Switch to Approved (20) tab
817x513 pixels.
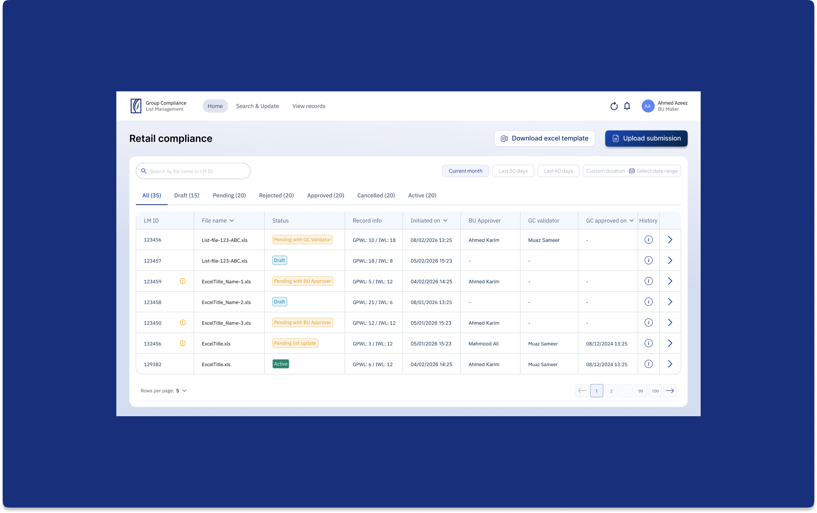(x=325, y=196)
